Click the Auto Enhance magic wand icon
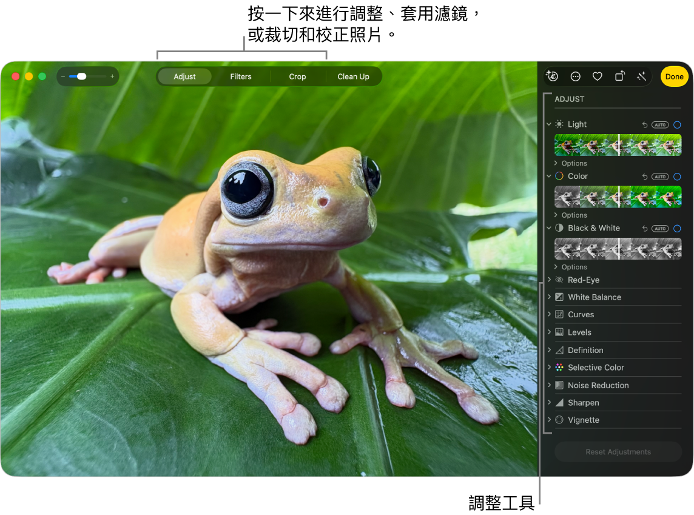Image resolution: width=694 pixels, height=515 pixels. click(641, 76)
